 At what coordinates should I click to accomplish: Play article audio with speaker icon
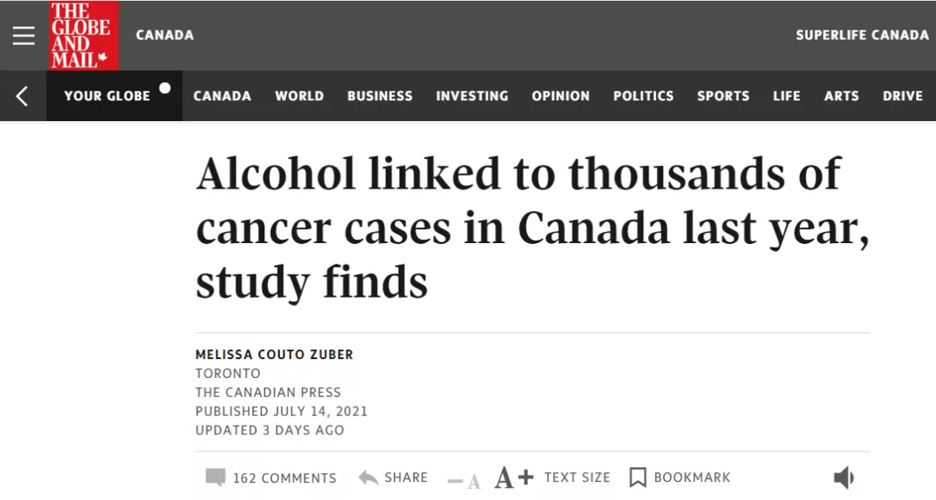pyautogui.click(x=843, y=478)
